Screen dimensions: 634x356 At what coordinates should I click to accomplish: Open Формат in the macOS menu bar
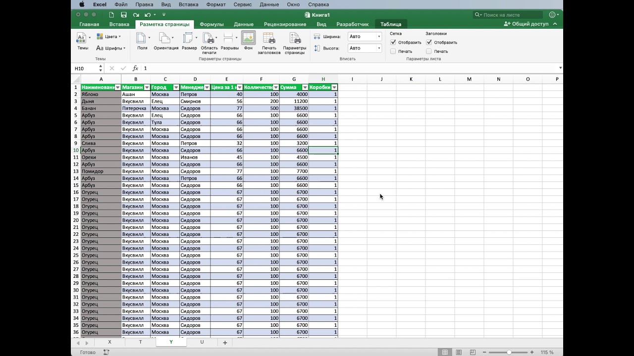click(x=216, y=4)
